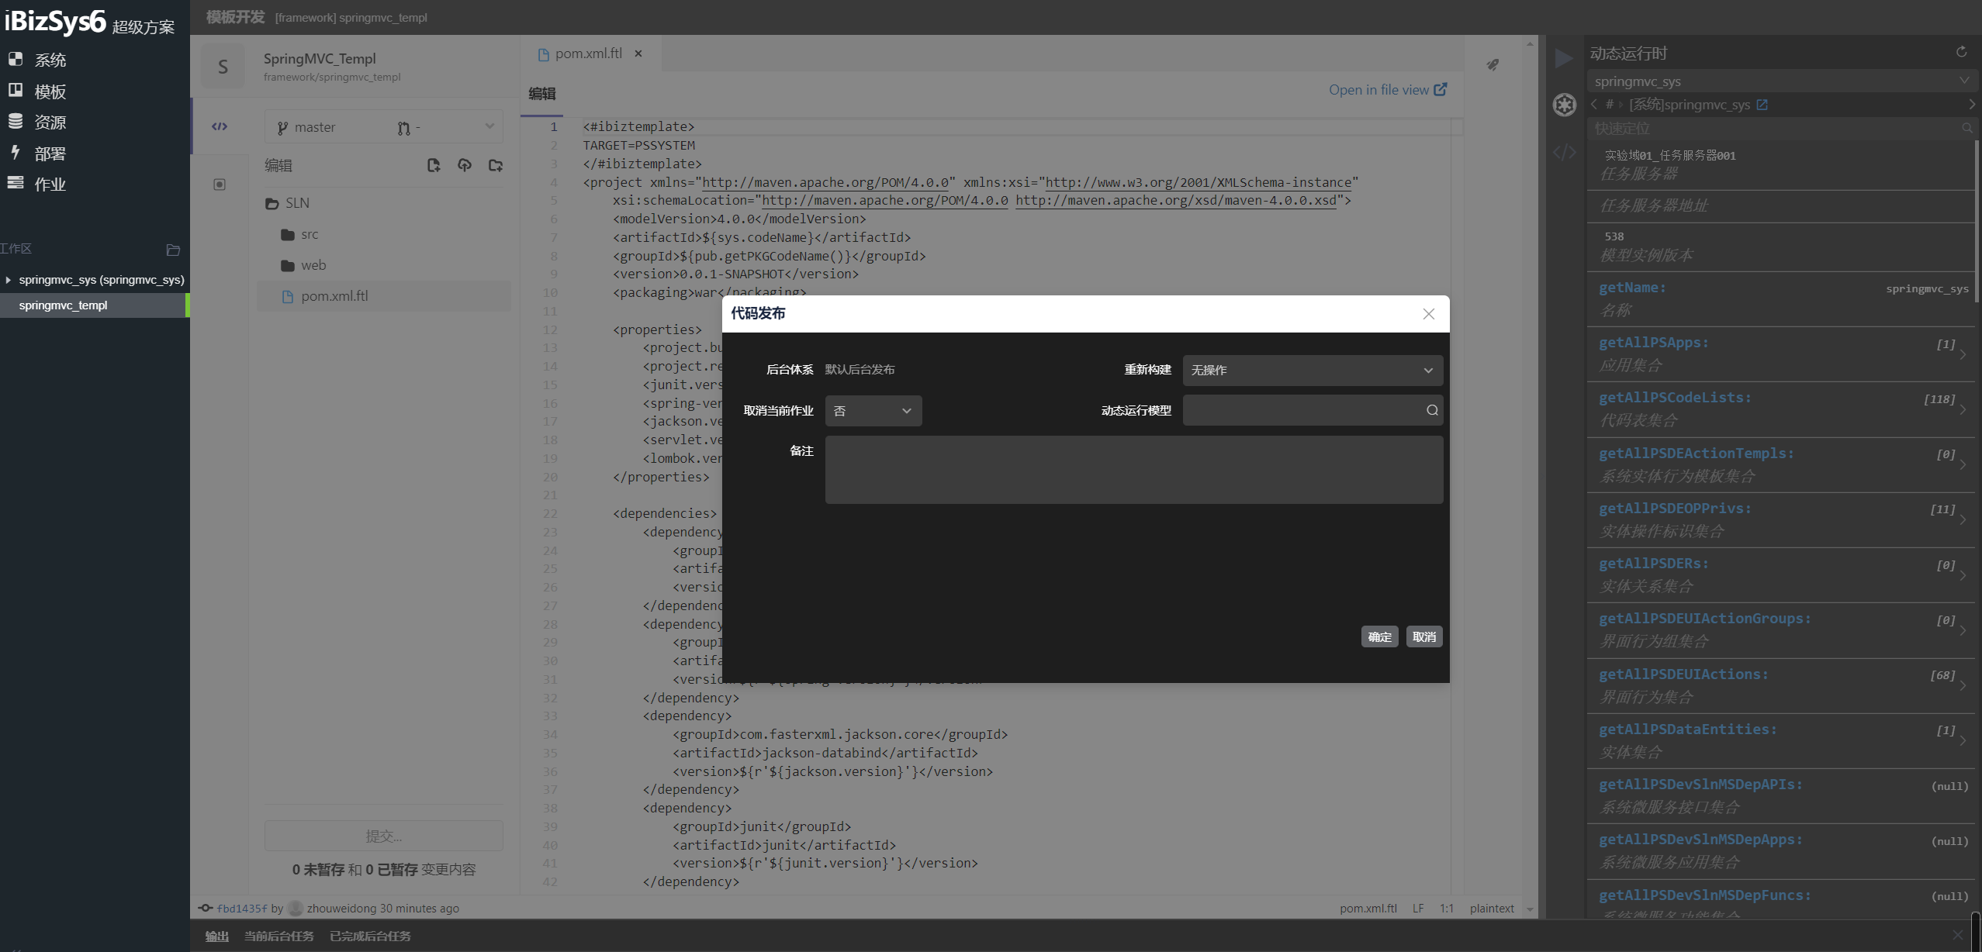Open the 取消当前作业 dropdown showing 否
This screenshot has height=952, width=1982.
pos(873,411)
